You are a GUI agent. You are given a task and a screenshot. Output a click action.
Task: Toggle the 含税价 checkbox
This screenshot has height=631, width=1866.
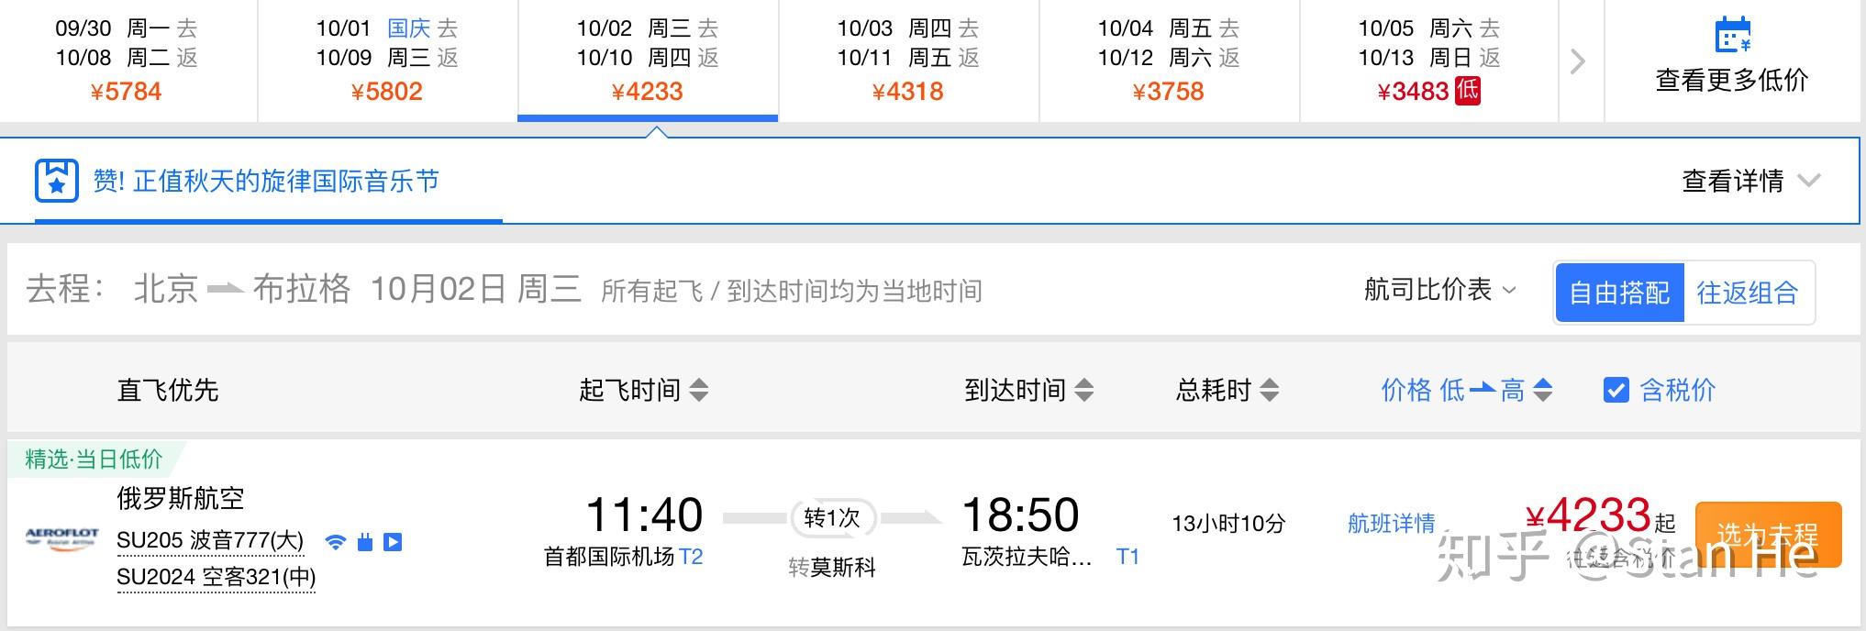(x=1616, y=390)
